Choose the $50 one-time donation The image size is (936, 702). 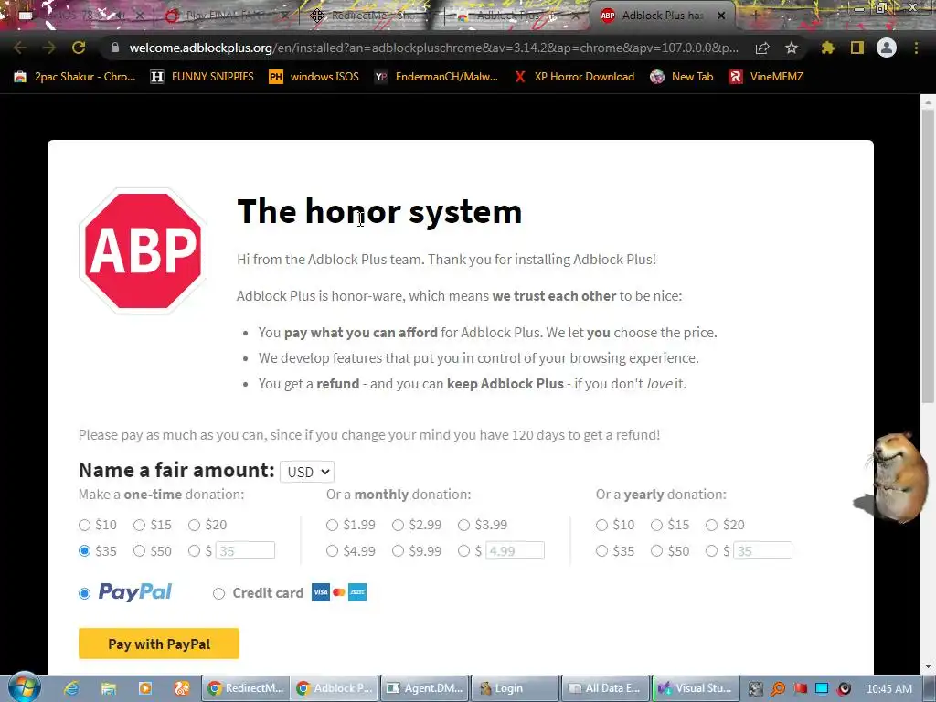coord(139,551)
